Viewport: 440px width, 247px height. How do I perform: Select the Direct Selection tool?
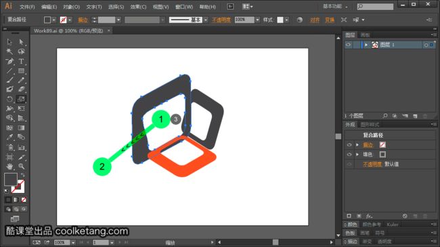coord(21,42)
